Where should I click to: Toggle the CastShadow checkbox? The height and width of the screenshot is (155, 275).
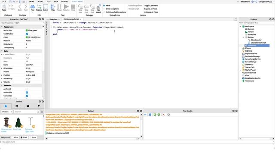click(27, 34)
